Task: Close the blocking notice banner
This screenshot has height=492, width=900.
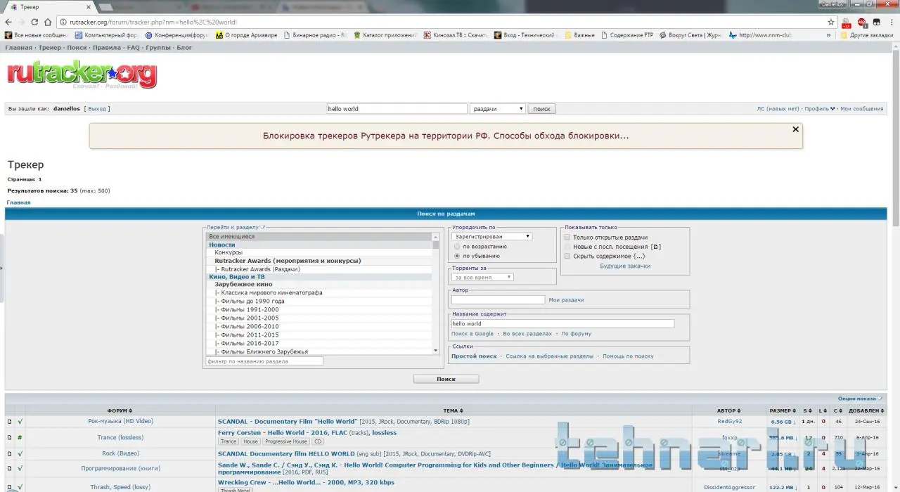Action: [796, 129]
